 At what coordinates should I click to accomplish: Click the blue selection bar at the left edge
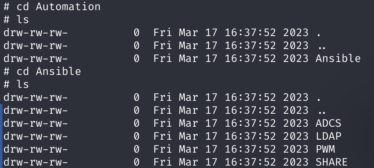point(1,136)
